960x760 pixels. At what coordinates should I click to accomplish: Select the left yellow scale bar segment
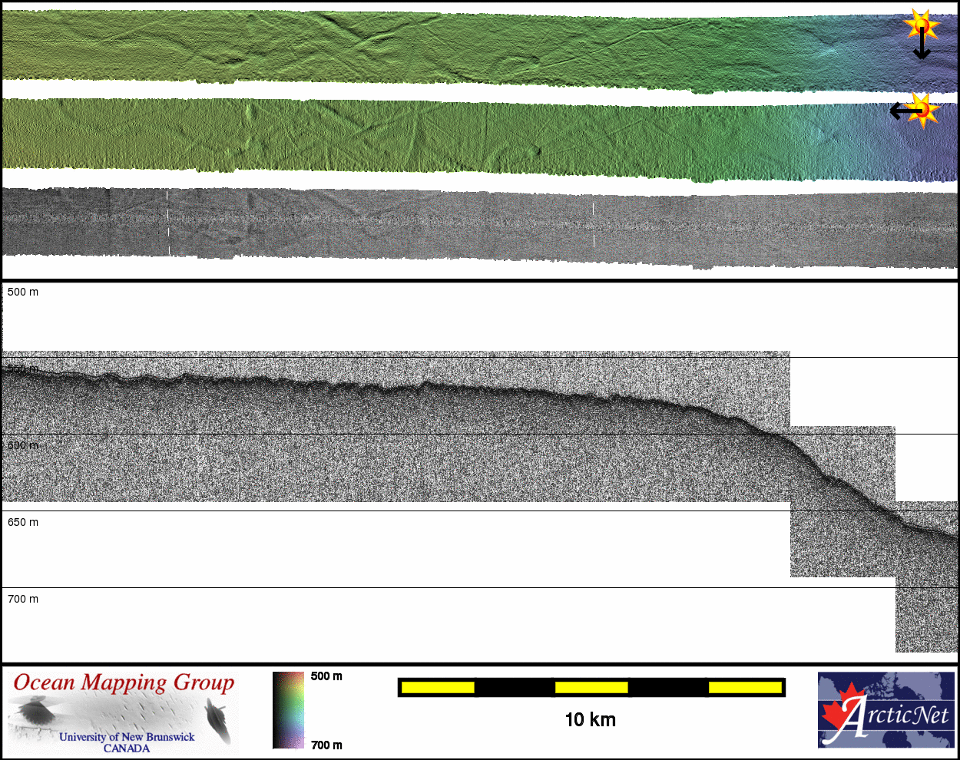(x=438, y=687)
